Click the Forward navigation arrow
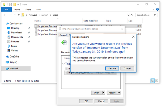The height and width of the screenshot is (106, 162). click(x=10, y=15)
